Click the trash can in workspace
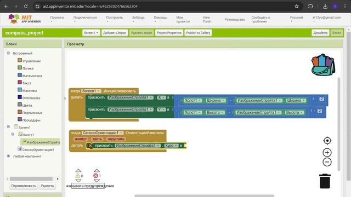 325,181
